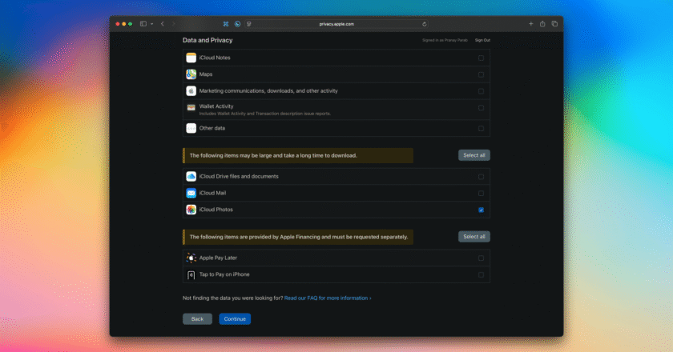Image resolution: width=673 pixels, height=352 pixels.
Task: Click the iCloud Photos flower icon
Action: (x=191, y=210)
